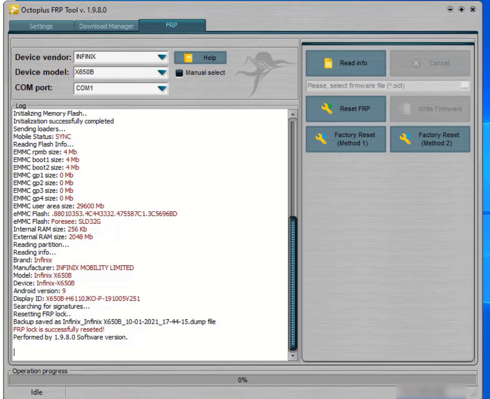Click 'Resetting FRP lock..' log line
The height and width of the screenshot is (399, 490).
pyautogui.click(x=42, y=314)
